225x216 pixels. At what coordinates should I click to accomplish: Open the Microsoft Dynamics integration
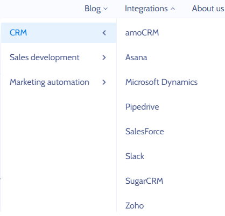(161, 82)
